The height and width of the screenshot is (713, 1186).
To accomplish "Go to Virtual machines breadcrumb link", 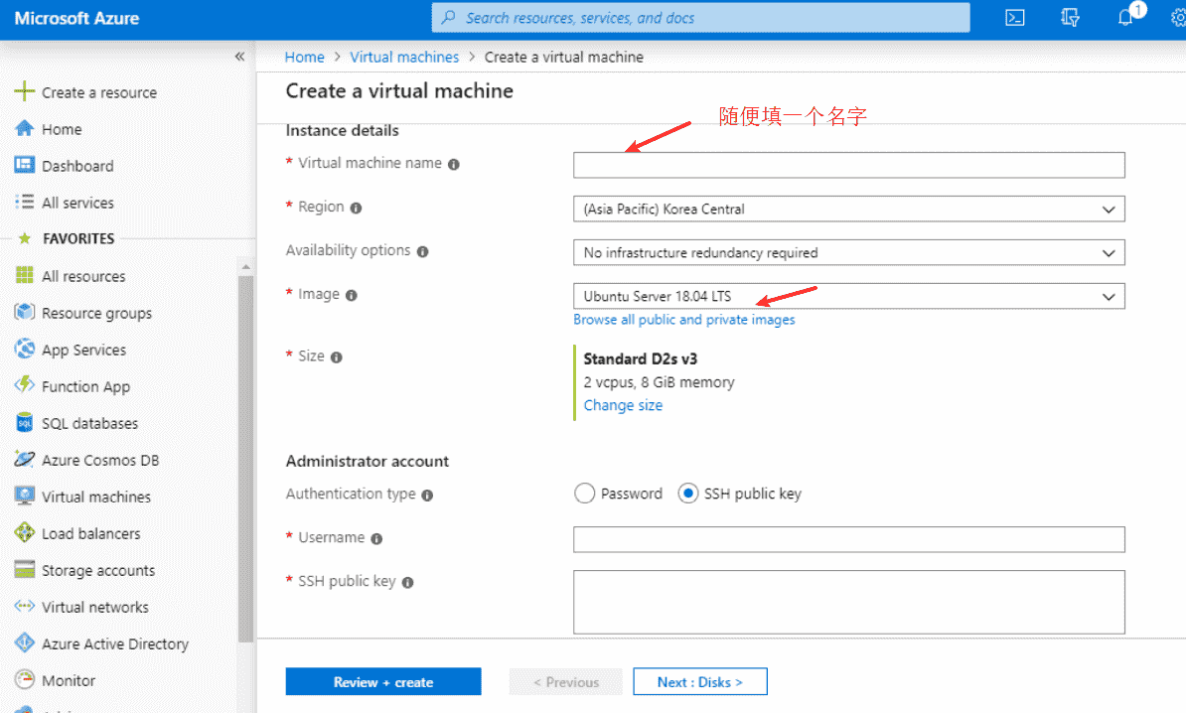I will 404,57.
